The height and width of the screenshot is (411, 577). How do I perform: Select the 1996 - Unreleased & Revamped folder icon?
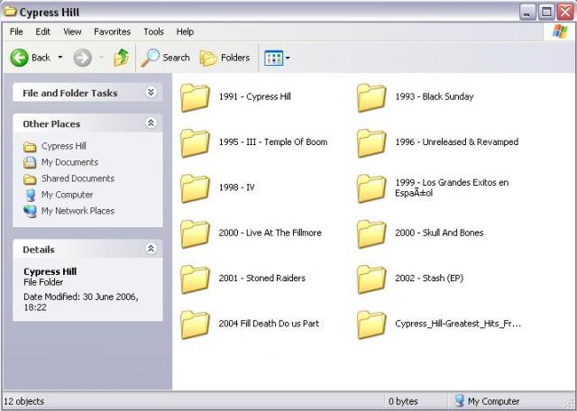[371, 143]
